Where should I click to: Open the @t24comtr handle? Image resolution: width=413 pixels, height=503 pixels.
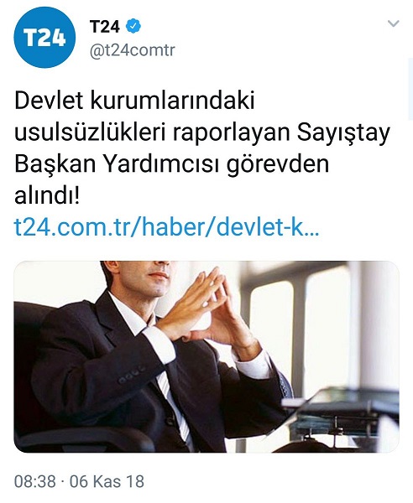point(133,49)
